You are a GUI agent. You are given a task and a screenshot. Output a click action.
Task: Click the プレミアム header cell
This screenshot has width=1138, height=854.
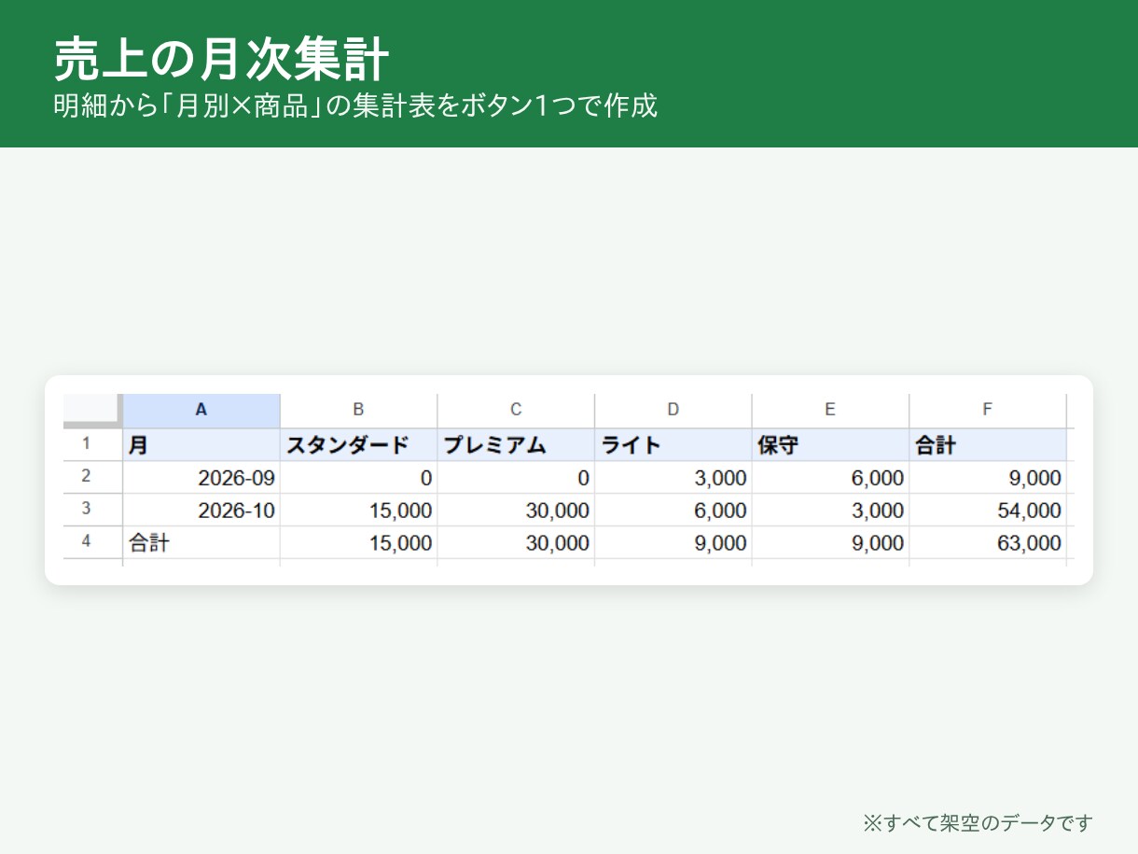[x=516, y=445]
